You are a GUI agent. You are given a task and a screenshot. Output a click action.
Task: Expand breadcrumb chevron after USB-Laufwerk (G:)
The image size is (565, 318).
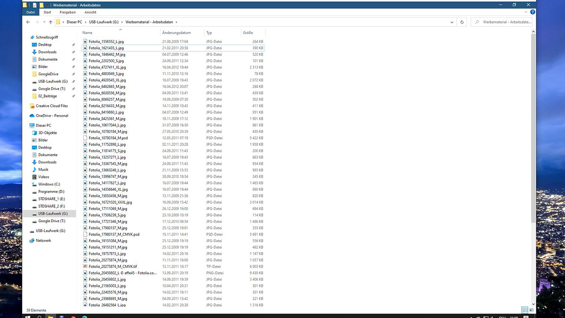[x=122, y=22]
